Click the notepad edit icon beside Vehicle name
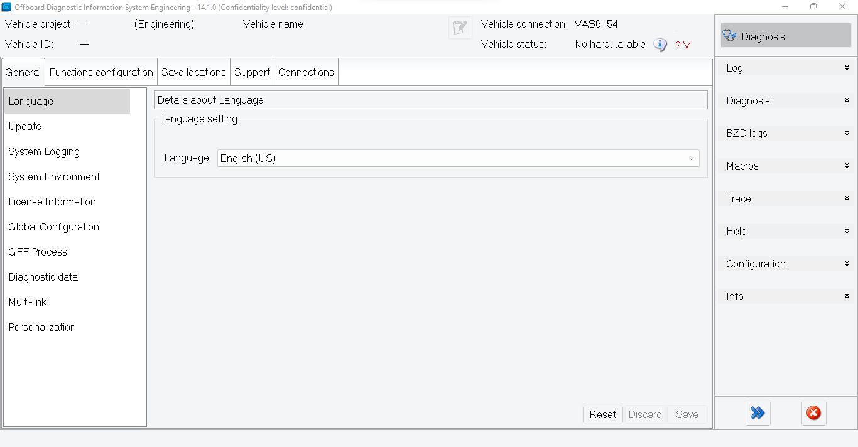Screen dimensions: 858x447 pos(460,27)
